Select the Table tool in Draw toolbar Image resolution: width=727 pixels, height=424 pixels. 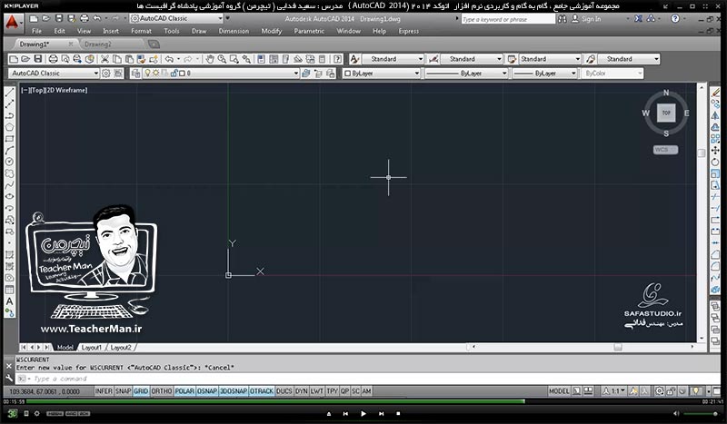pos(9,290)
